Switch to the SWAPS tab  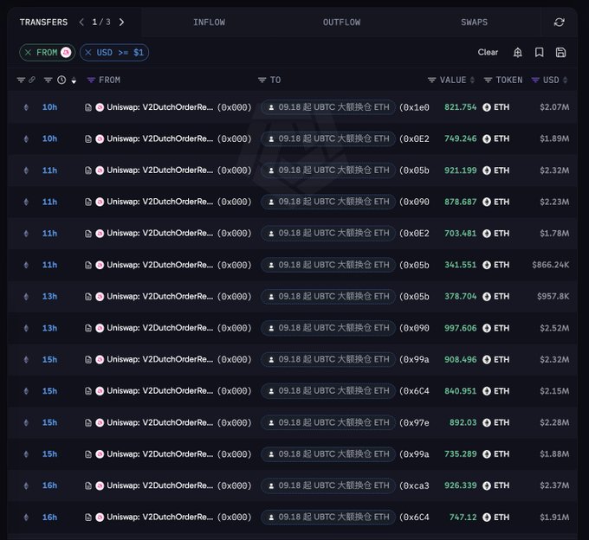coord(474,22)
